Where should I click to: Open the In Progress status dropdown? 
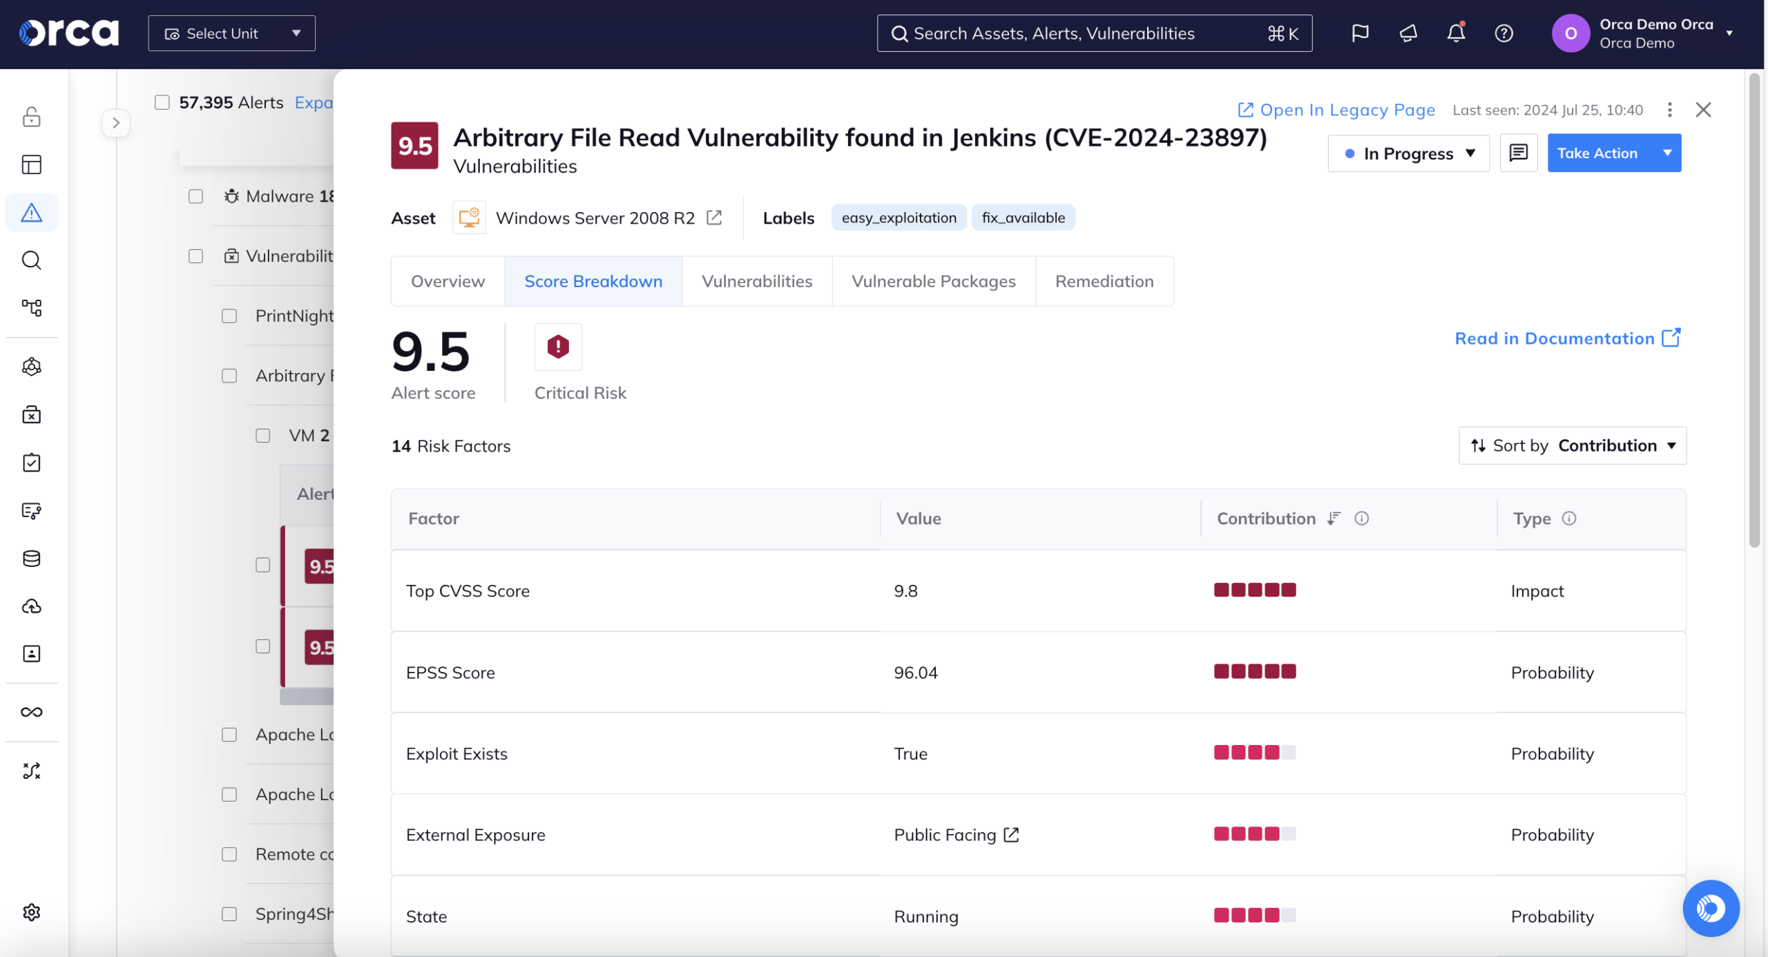click(x=1408, y=153)
